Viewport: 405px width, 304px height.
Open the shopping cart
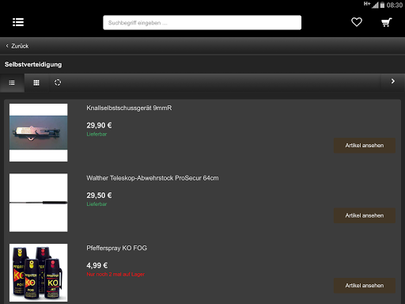pos(387,22)
